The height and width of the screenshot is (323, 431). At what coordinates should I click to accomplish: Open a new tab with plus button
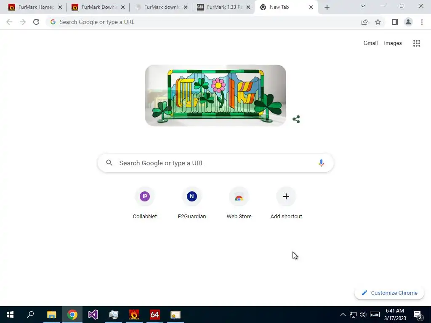327,7
